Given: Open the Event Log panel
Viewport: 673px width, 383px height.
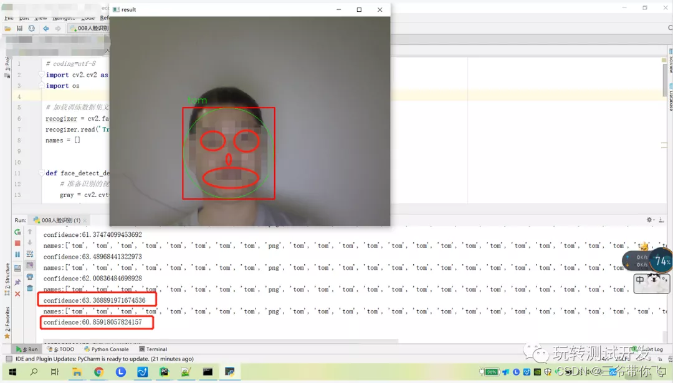Looking at the screenshot, I should [x=649, y=349].
